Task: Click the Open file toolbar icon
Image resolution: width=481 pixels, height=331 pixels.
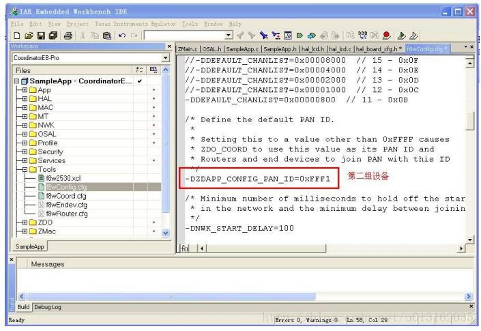Action: point(29,35)
